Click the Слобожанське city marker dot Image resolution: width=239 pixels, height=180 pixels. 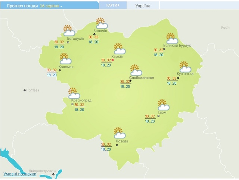pyautogui.click(x=130, y=81)
